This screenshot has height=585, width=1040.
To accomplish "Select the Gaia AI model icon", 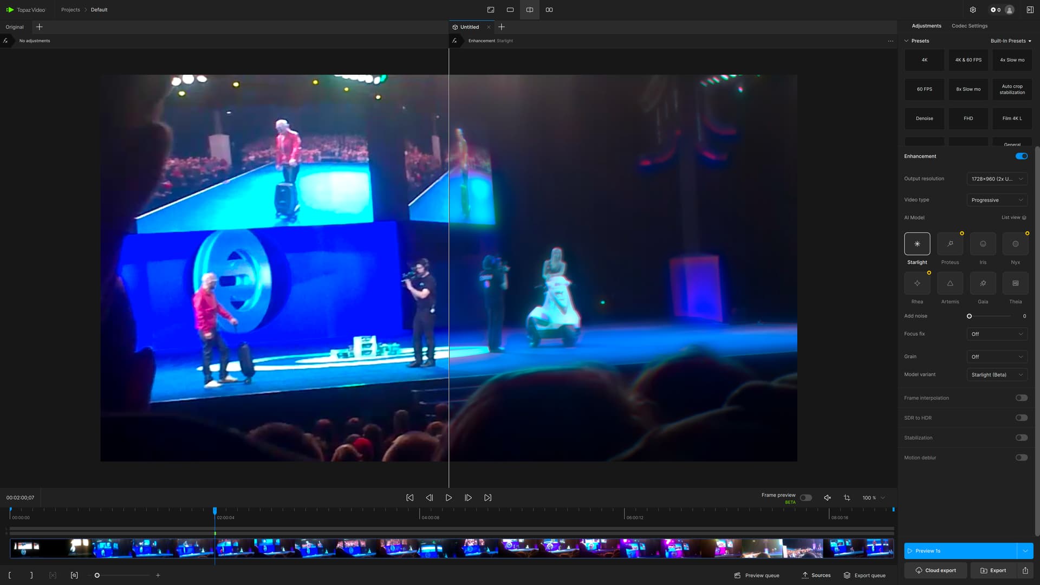I will tap(983, 283).
